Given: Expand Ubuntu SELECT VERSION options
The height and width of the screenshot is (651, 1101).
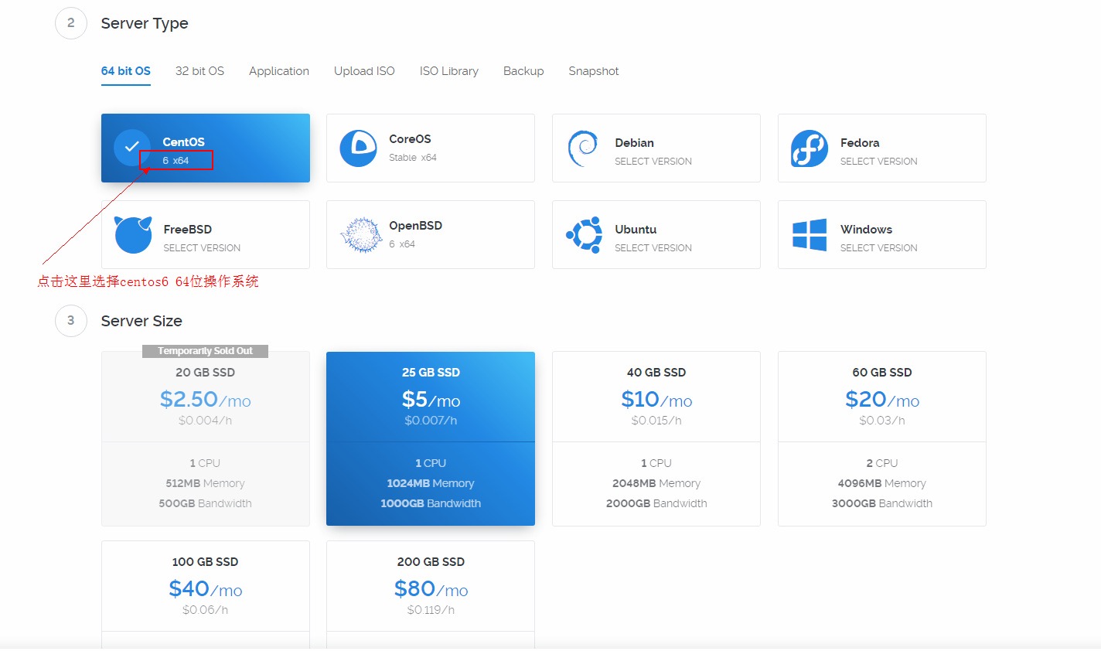Looking at the screenshot, I should [653, 248].
